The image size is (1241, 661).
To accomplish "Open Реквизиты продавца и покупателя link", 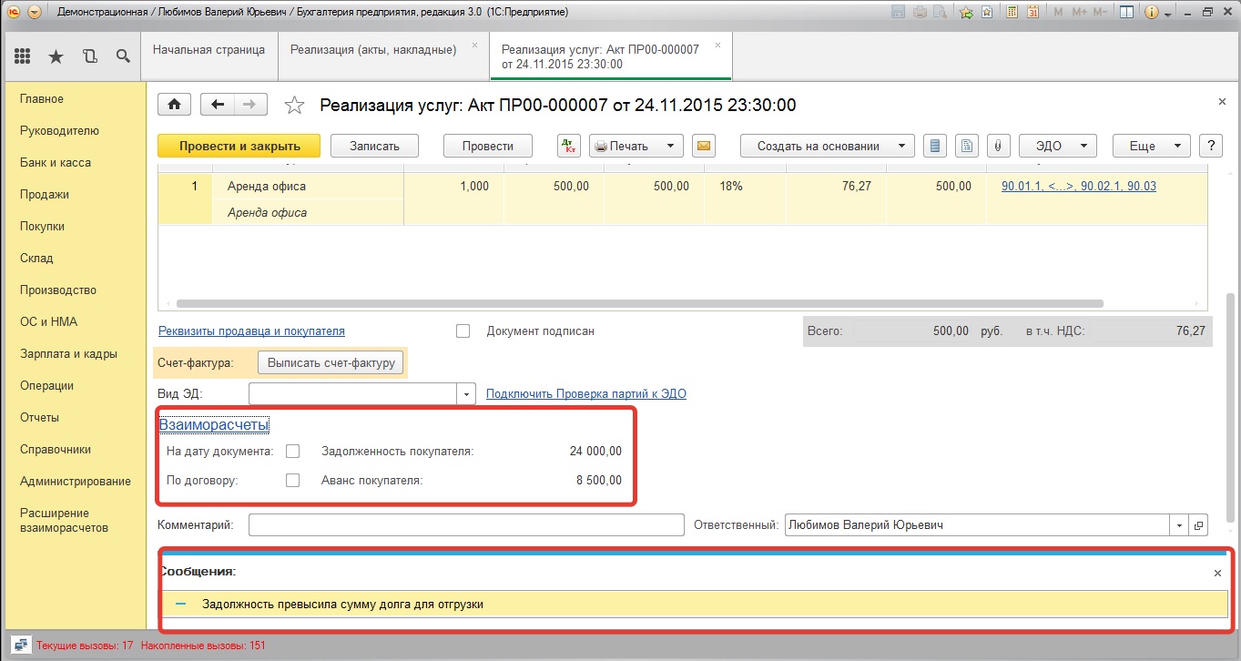I will tap(251, 331).
